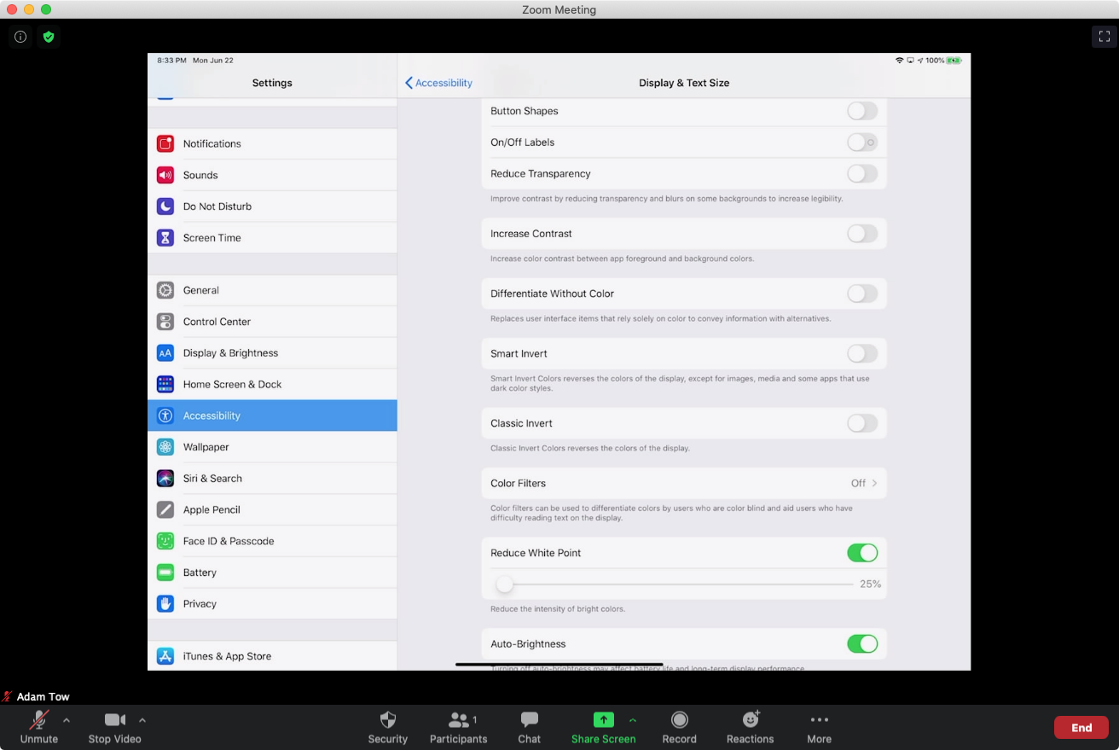Click the More ellipsis icon
This screenshot has height=750, width=1119.
[x=819, y=719]
